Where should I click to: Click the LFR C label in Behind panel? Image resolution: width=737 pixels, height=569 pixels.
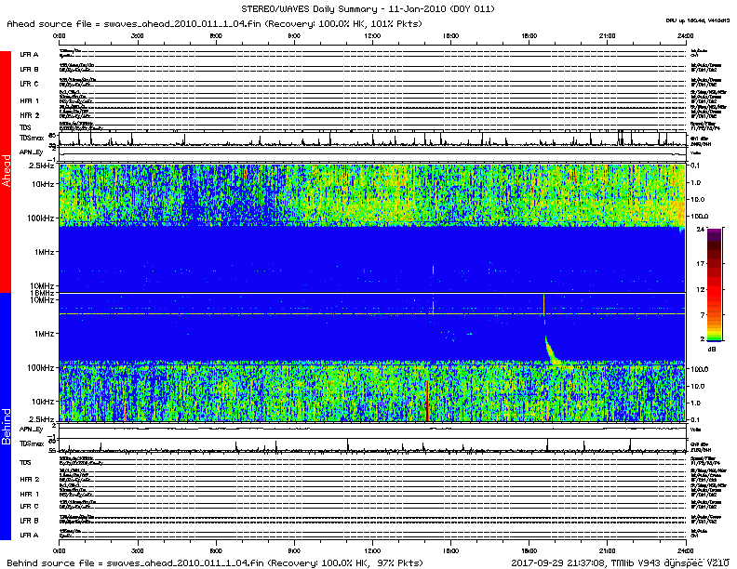29,507
